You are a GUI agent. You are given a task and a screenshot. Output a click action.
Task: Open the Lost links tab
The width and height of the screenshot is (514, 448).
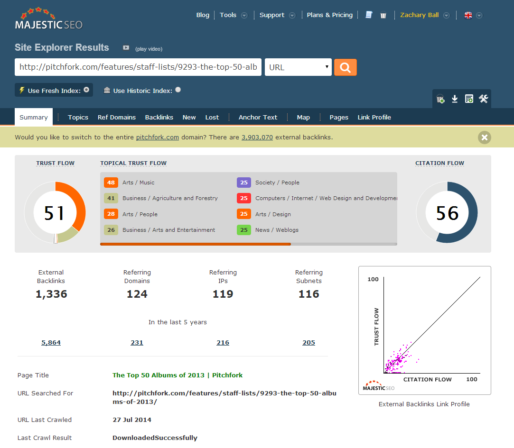pos(212,117)
